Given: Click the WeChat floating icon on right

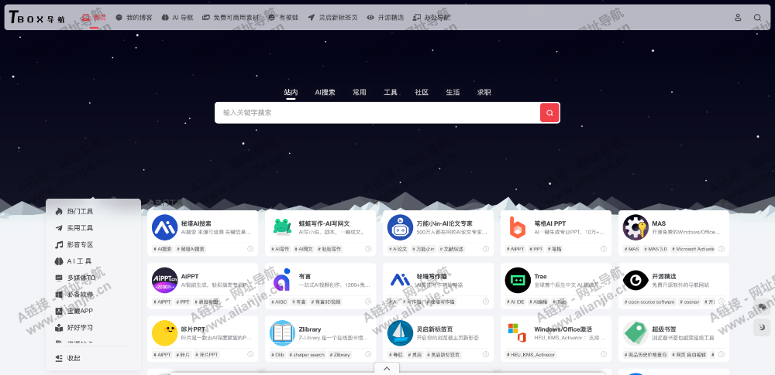Looking at the screenshot, I should pos(762,307).
